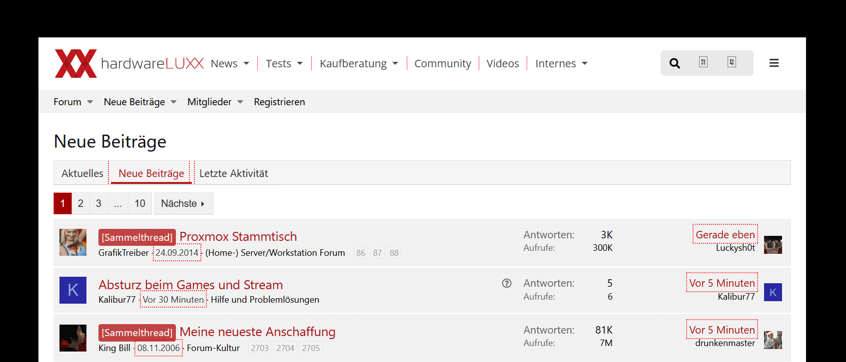The height and width of the screenshot is (362, 846).
Task: Open the Proxmox Stammtisch thread
Action: pyautogui.click(x=238, y=236)
